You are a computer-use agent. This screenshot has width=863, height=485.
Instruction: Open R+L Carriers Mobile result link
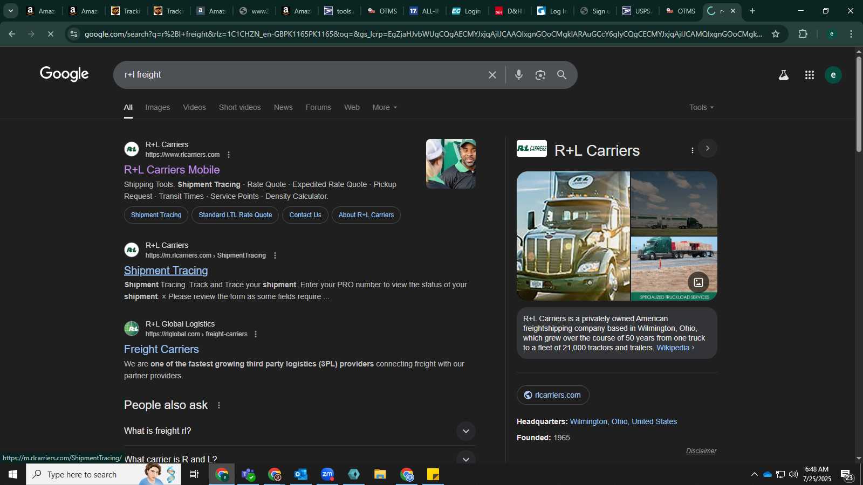(172, 170)
